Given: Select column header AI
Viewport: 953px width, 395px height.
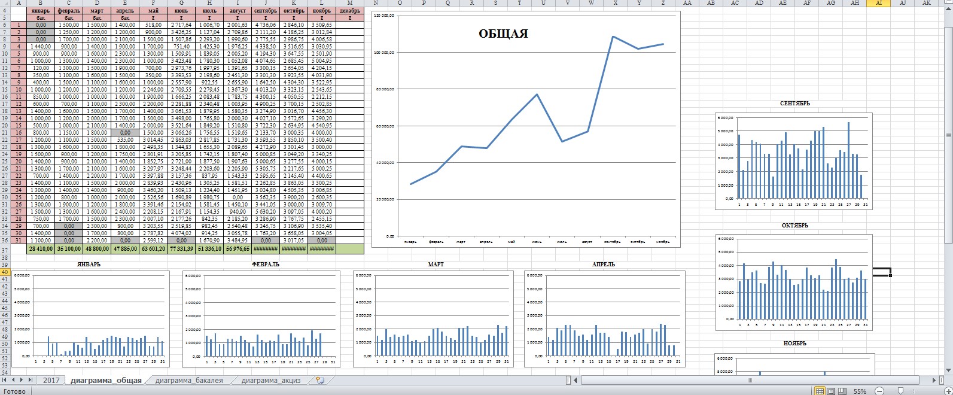Looking at the screenshot, I should 878,4.
